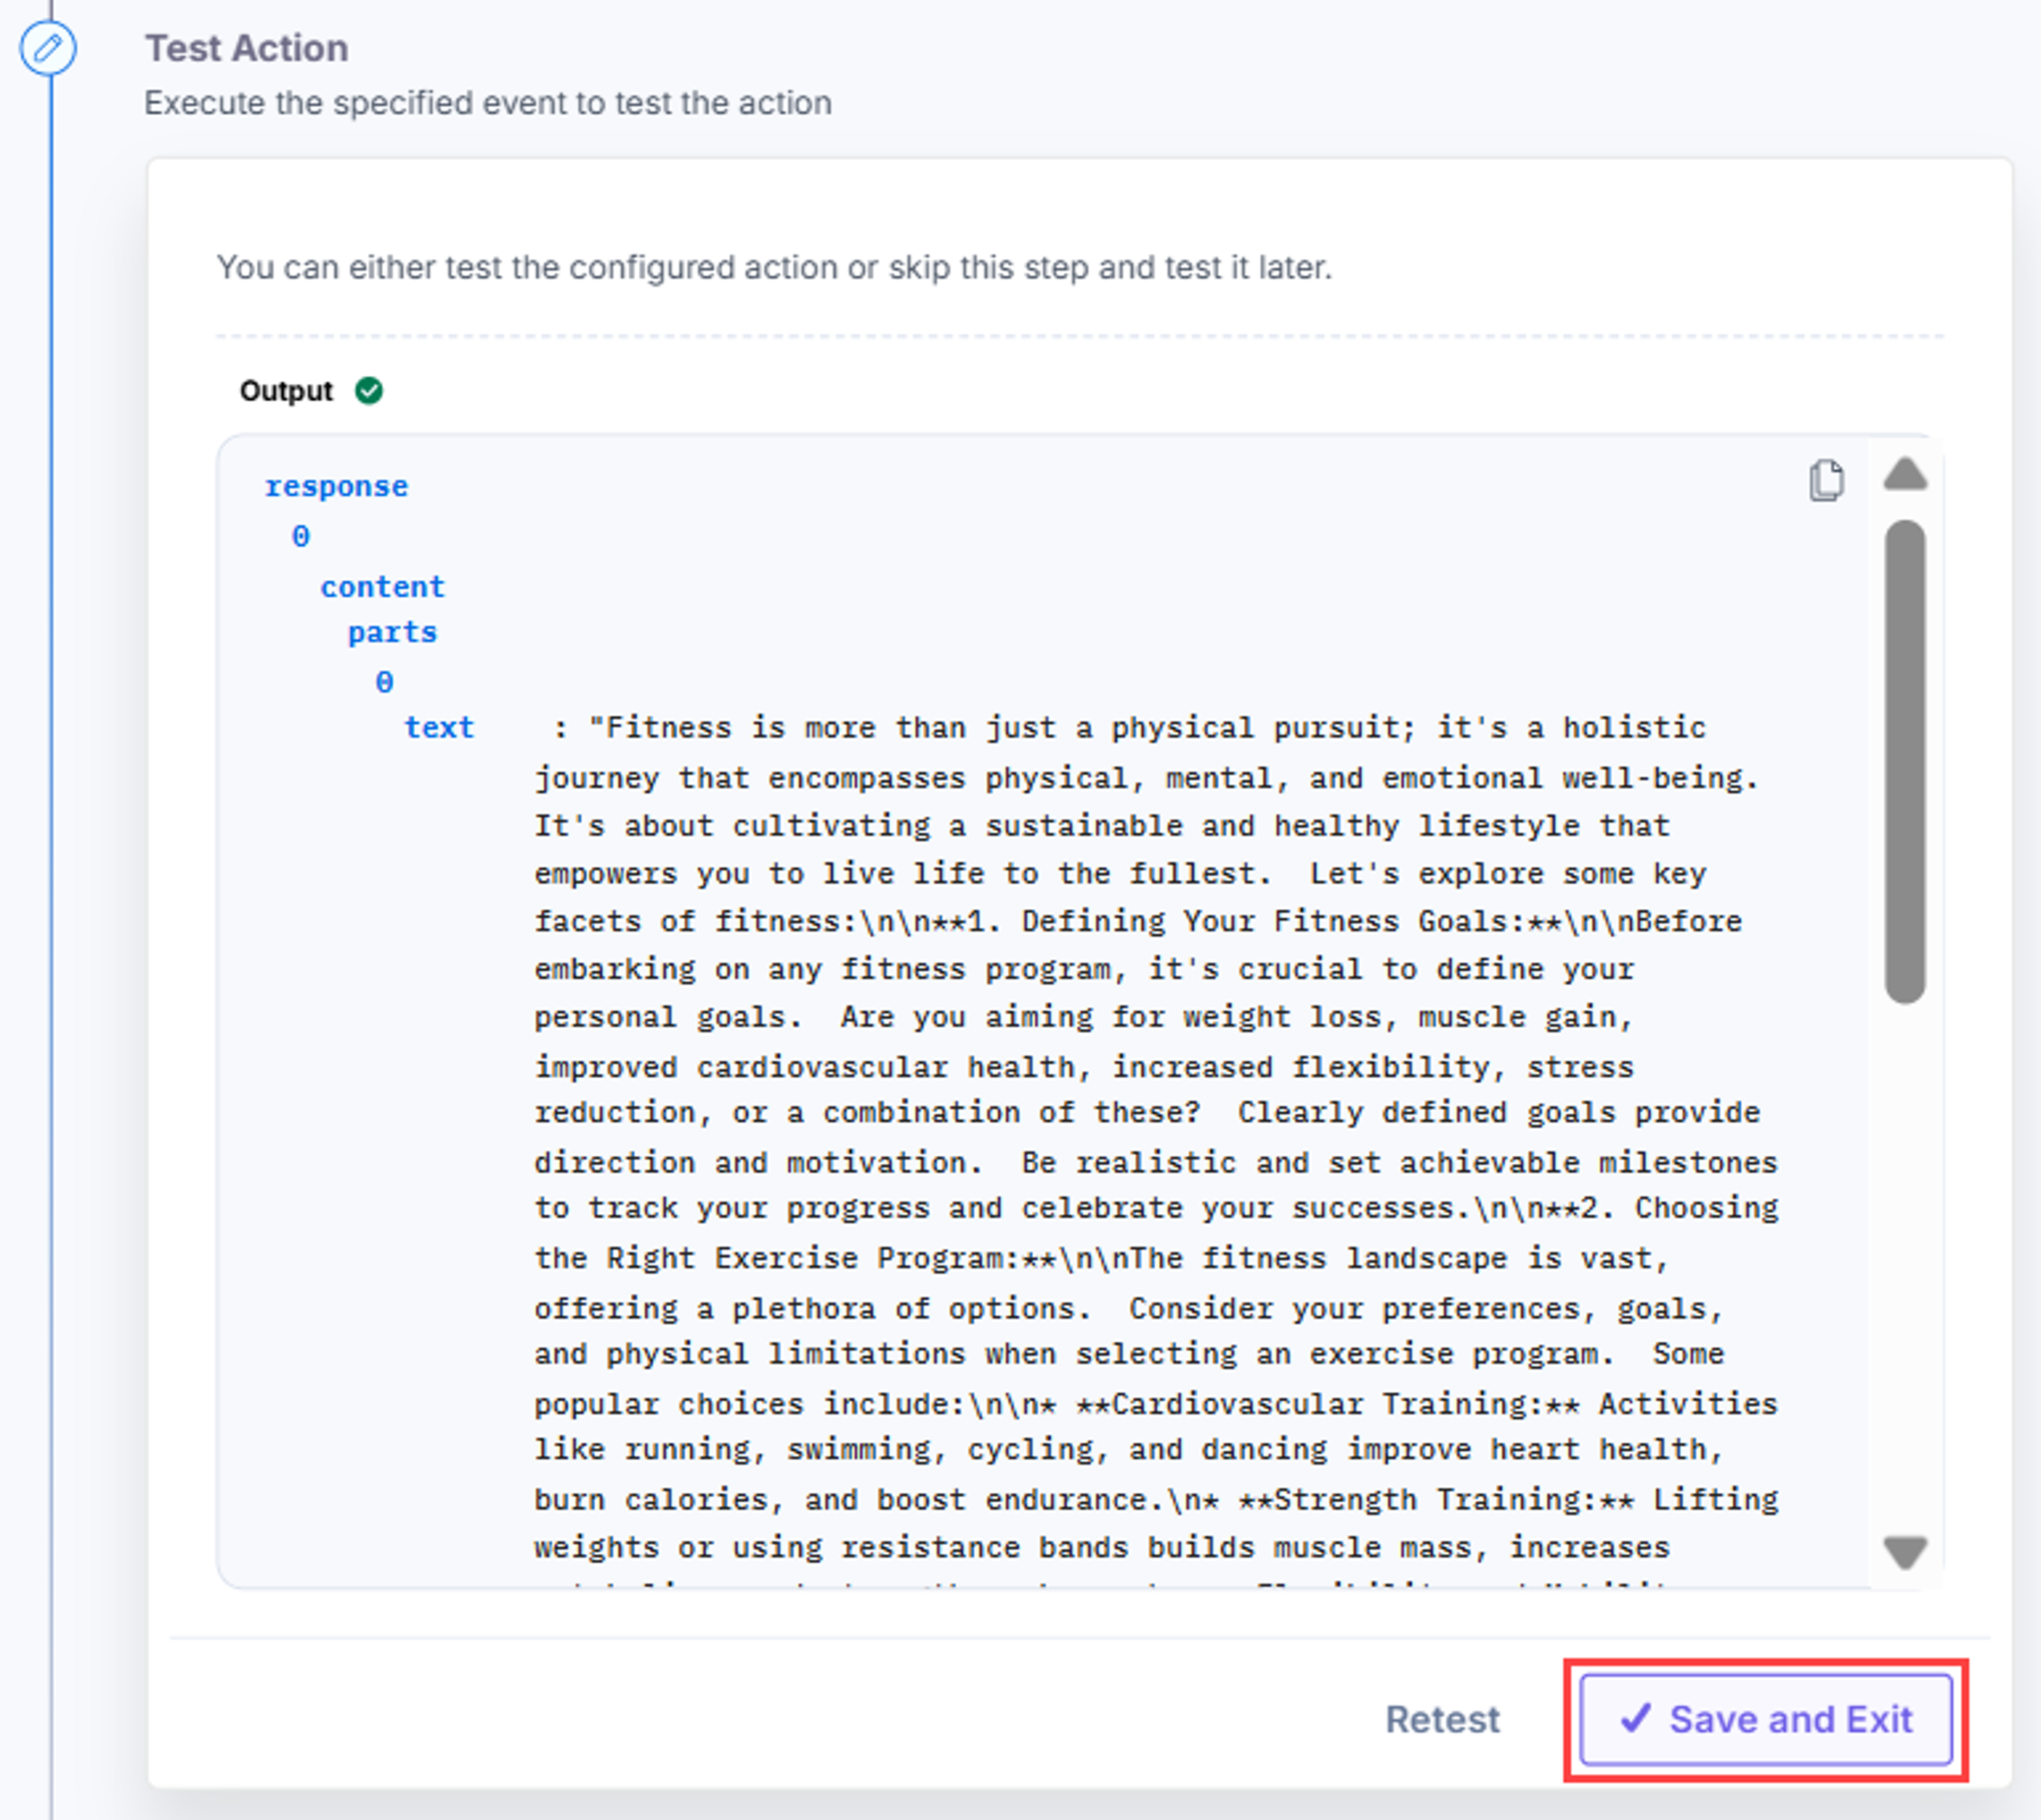The image size is (2041, 1820).
Task: Click the Execute the specified event description
Action: (x=488, y=103)
